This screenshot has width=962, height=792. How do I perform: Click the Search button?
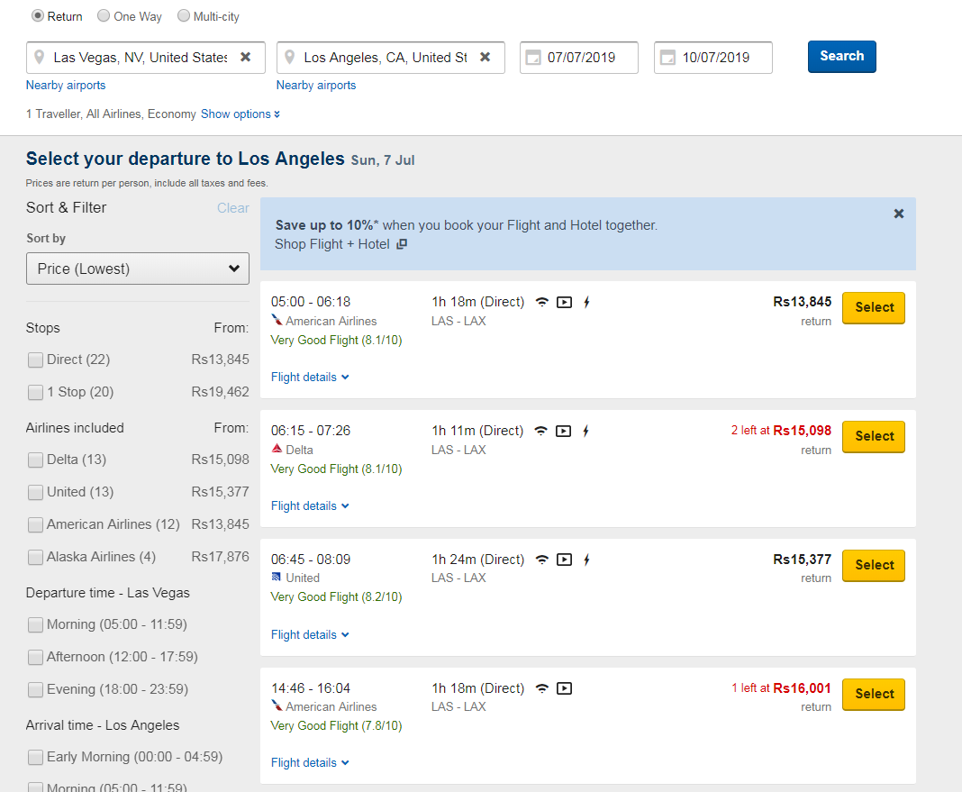[x=841, y=56]
